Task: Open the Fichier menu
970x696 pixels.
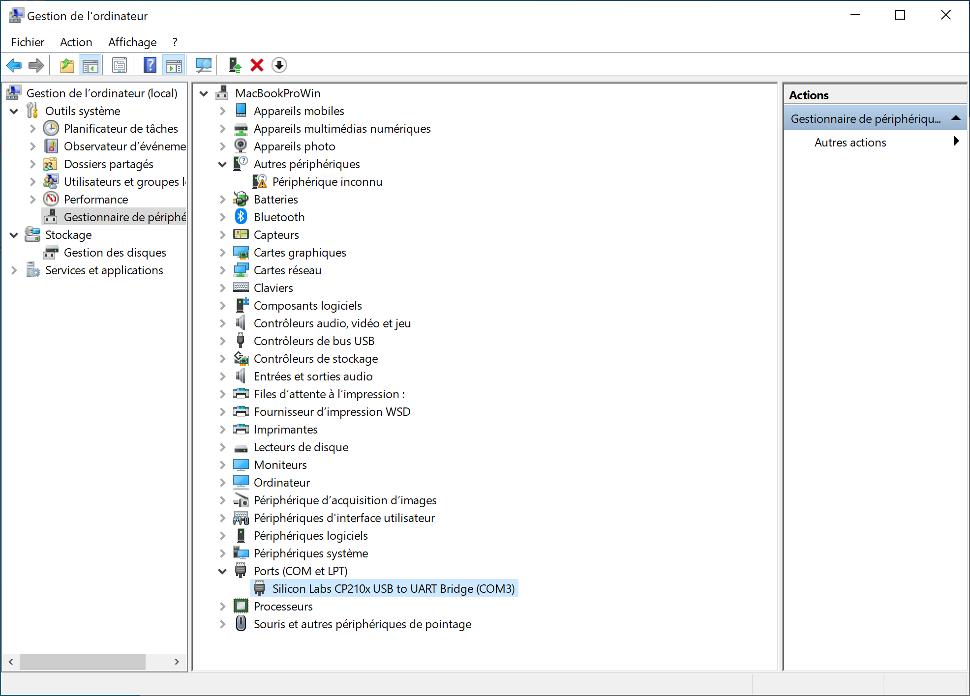Action: coord(28,42)
